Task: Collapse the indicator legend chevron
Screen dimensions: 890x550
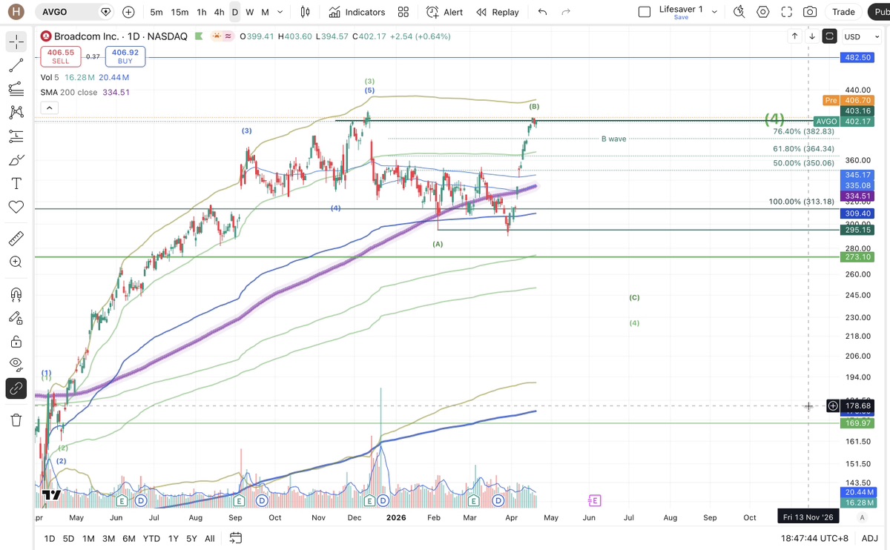Action: 49,108
